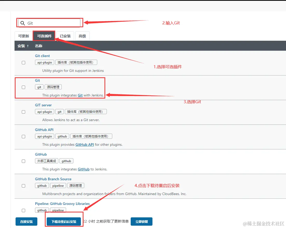The height and width of the screenshot is (228, 286).
Task: Select text 'Utility plugin for Git support in Jenkins'
Action: coord(73,71)
